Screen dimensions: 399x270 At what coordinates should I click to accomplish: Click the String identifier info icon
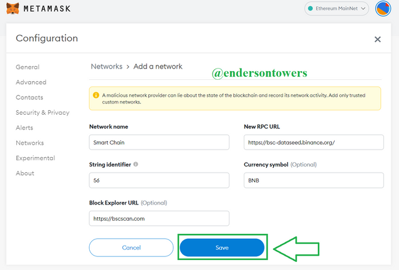(136, 165)
